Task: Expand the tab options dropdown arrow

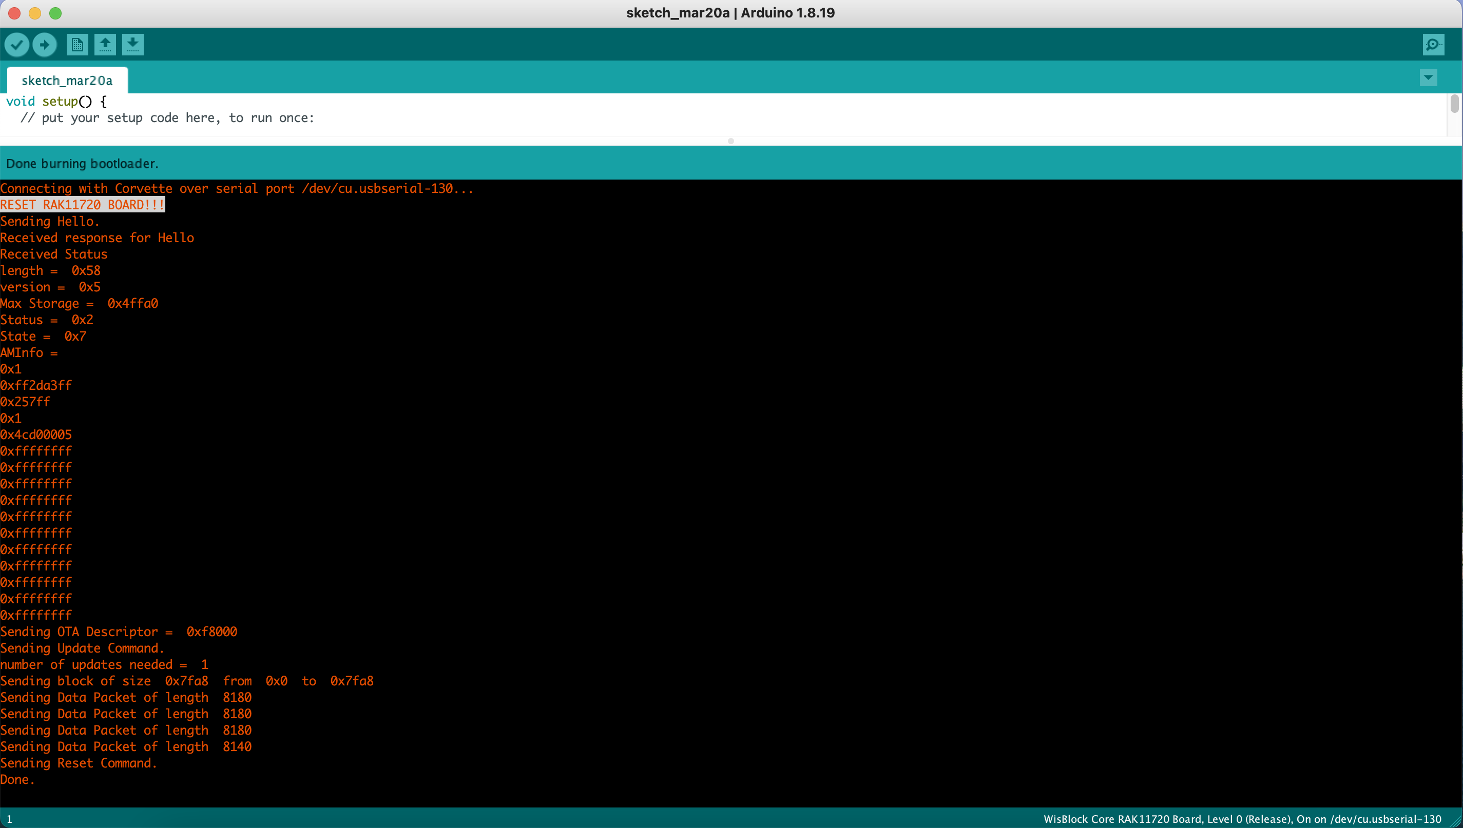Action: tap(1428, 77)
